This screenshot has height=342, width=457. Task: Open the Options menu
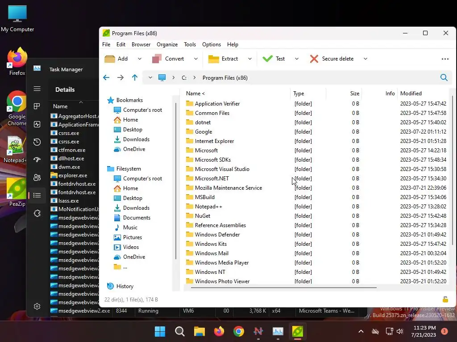click(212, 45)
